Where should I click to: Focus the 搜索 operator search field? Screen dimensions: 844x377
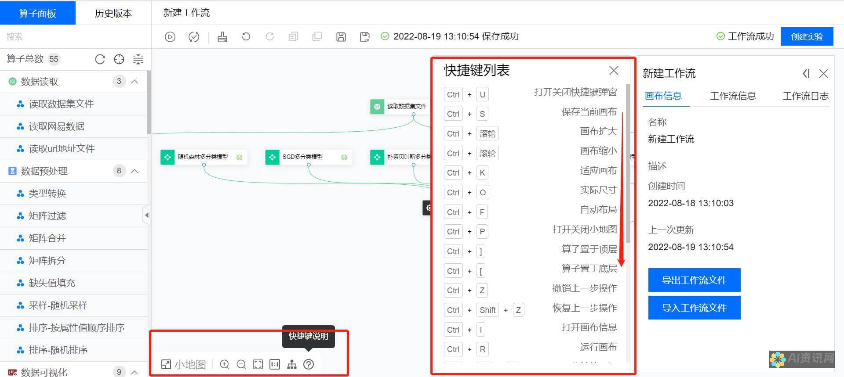pyautogui.click(x=75, y=37)
